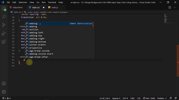Choose the 'padding: ;' Emmet suggestion
This screenshot has height=100, width=179.
(x=58, y=23)
